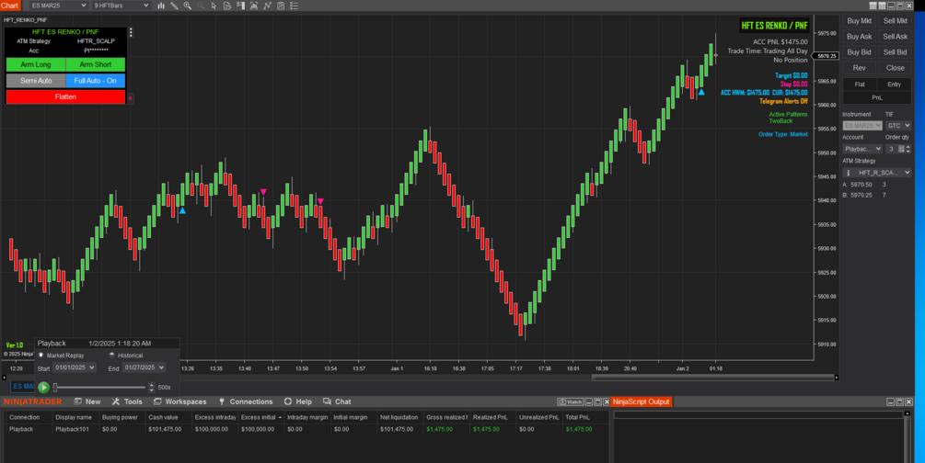Click the Help lifebuoy icon
This screenshot has width=925, height=463.
288,401
